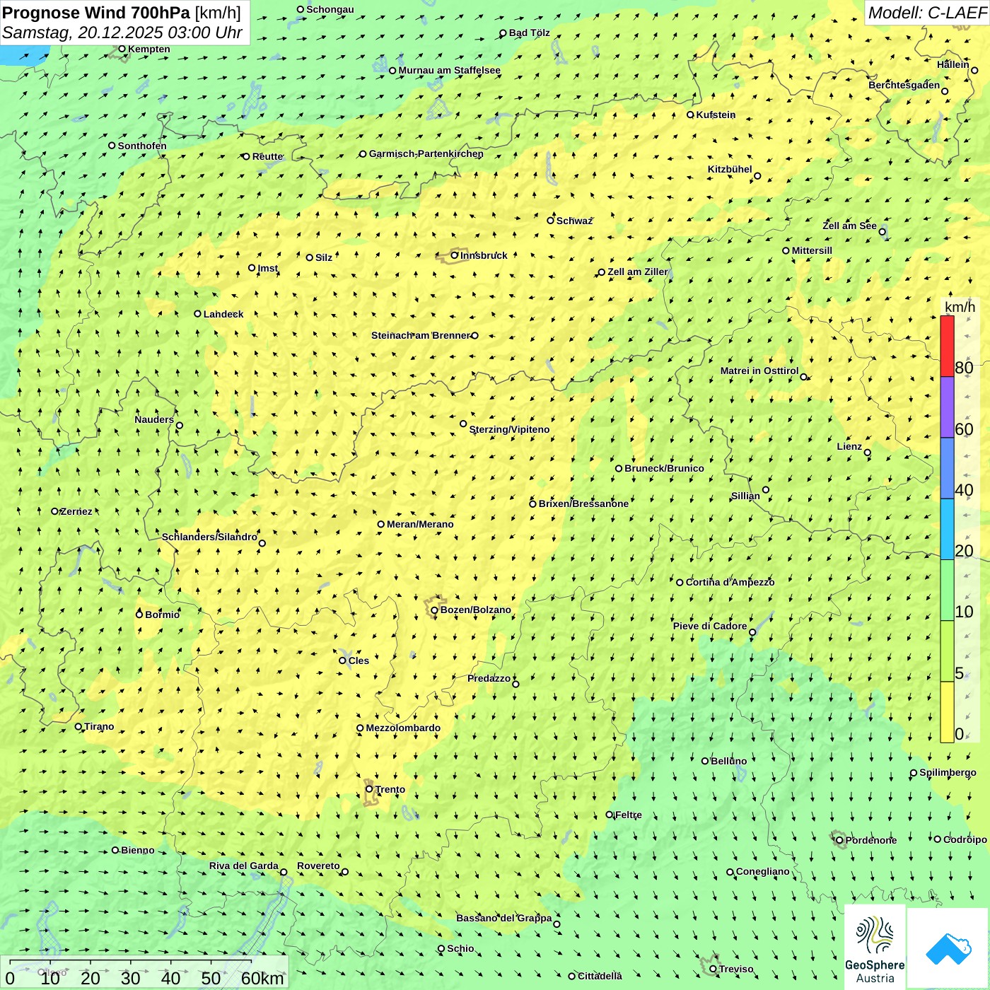Click the GeoSphere Austria logo
Screen dimensions: 990x990
[875, 948]
